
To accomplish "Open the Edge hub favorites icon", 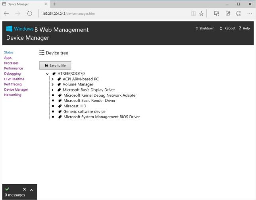I will pos(217,14).
